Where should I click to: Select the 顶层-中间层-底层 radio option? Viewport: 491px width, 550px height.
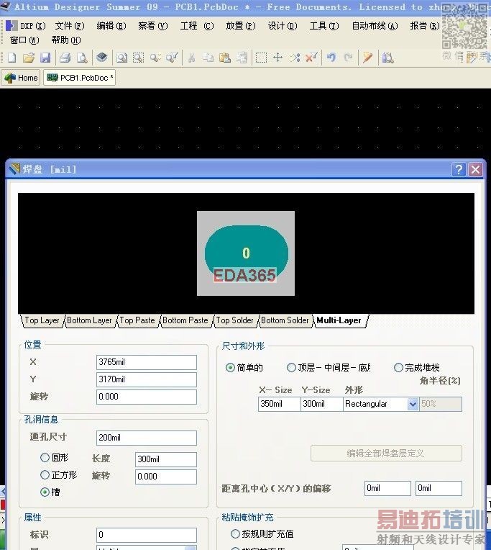click(x=291, y=368)
